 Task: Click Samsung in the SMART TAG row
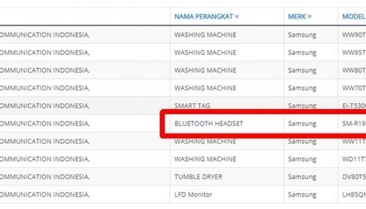(x=302, y=106)
